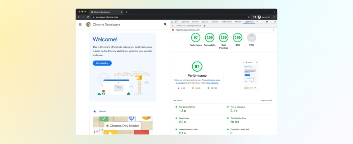Open a new browser tab
Image resolution: width=353 pixels, height=144 pixels.
127,12
